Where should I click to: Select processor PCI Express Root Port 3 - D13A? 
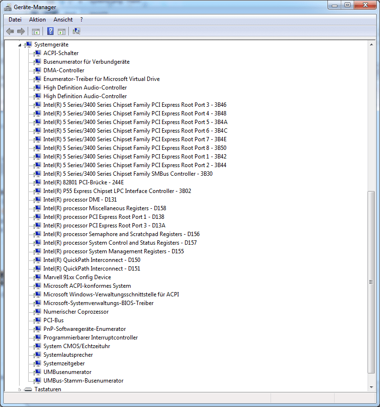pos(104,226)
